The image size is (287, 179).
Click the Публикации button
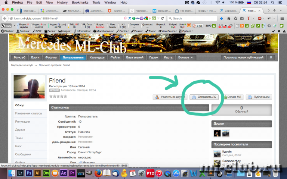point(259,97)
